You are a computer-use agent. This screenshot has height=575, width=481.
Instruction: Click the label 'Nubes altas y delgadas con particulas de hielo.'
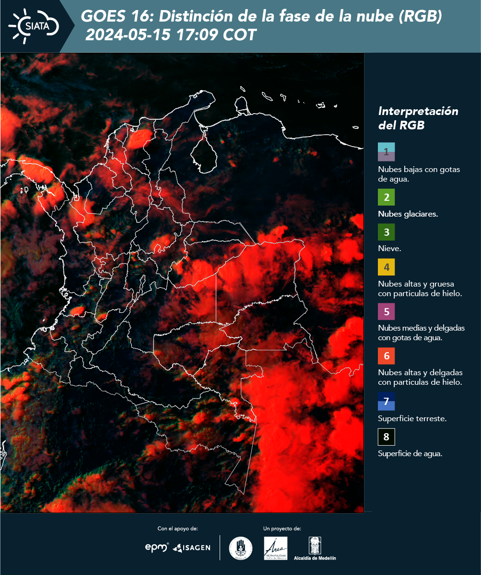tap(420, 378)
